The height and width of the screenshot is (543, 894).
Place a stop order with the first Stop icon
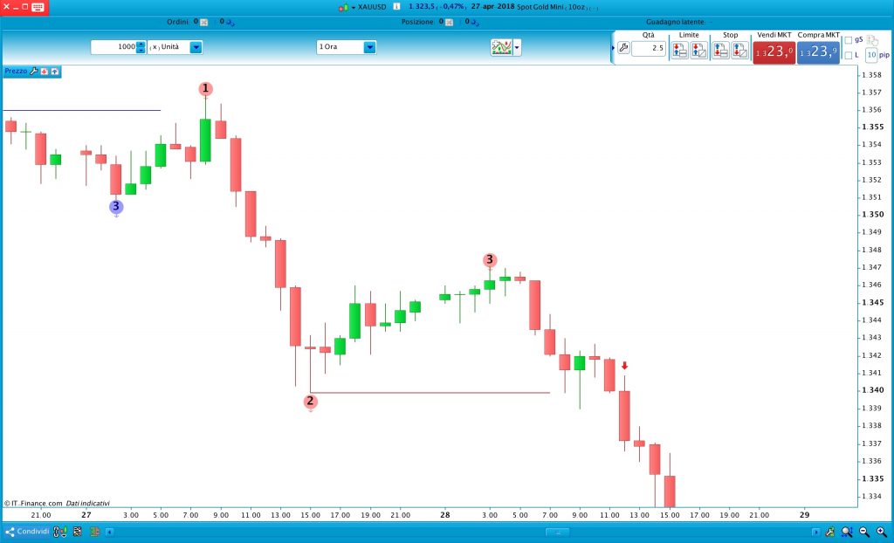pyautogui.click(x=720, y=50)
